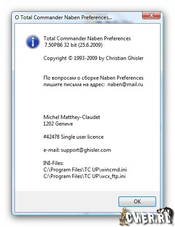Click the Total Commander Naben Preferences heading
Viewport: 175px width, 227px height.
point(87,38)
